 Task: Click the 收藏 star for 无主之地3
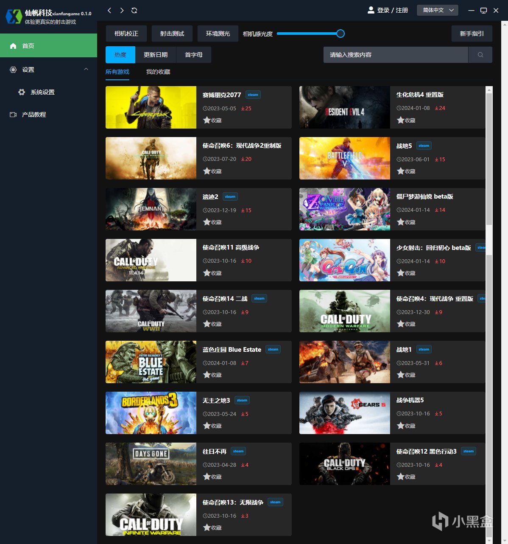pos(207,426)
